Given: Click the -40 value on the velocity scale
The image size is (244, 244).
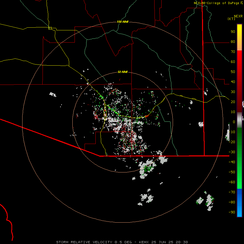Looking at the screenshot, I should coord(232,162).
